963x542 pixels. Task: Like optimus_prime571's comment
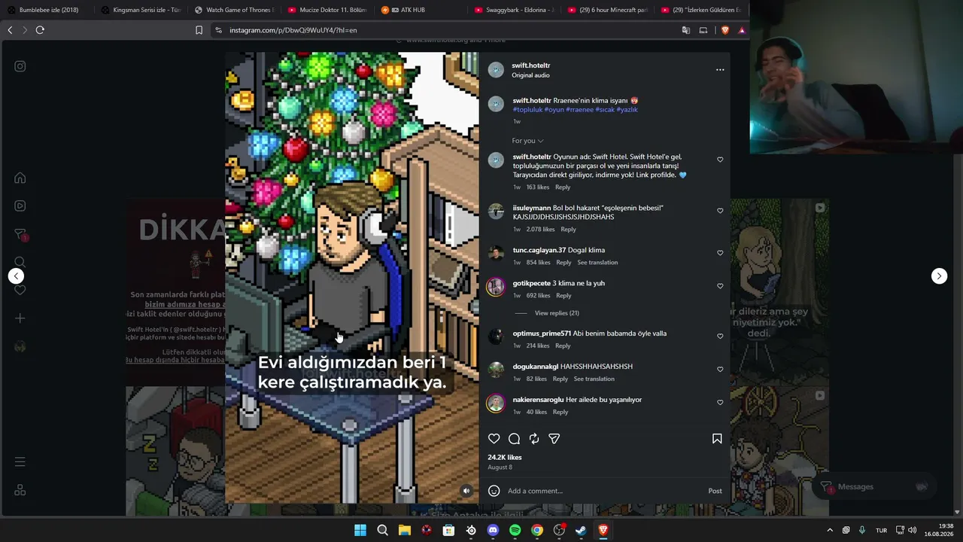(720, 336)
